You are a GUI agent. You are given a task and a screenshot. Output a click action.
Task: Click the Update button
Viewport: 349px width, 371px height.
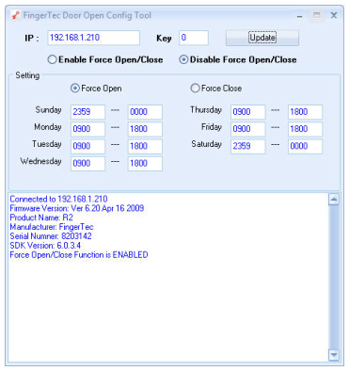262,38
